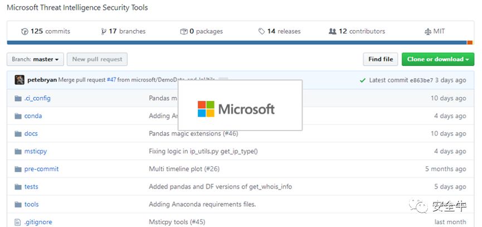Open the 14 releases page
Viewport: 482px width, 227px height.
(279, 31)
